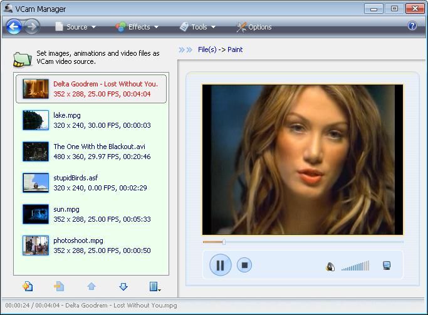Click the Tools tag icon
Image resolution: width=428 pixels, height=315 pixels.
coord(184,27)
